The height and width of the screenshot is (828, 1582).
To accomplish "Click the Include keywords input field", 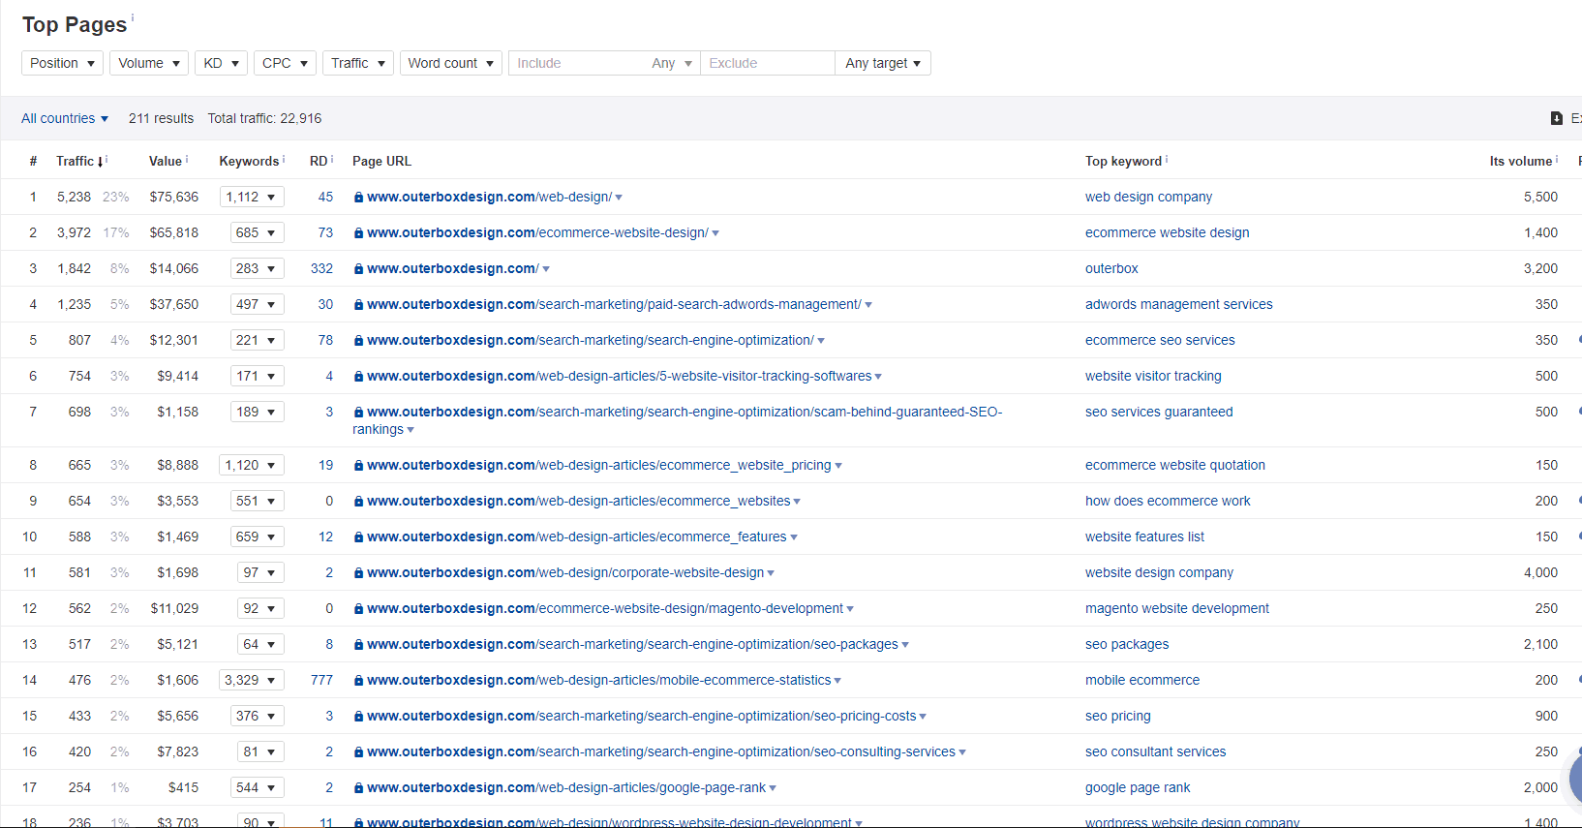I will coord(577,63).
